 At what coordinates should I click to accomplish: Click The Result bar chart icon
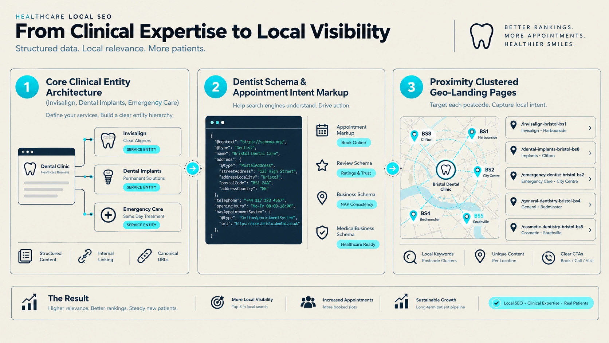click(x=30, y=302)
